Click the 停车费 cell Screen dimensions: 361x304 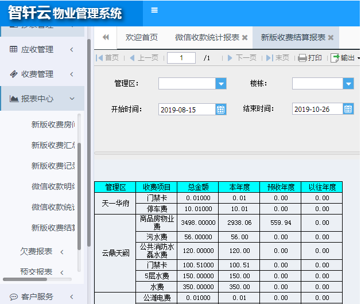point(157,209)
